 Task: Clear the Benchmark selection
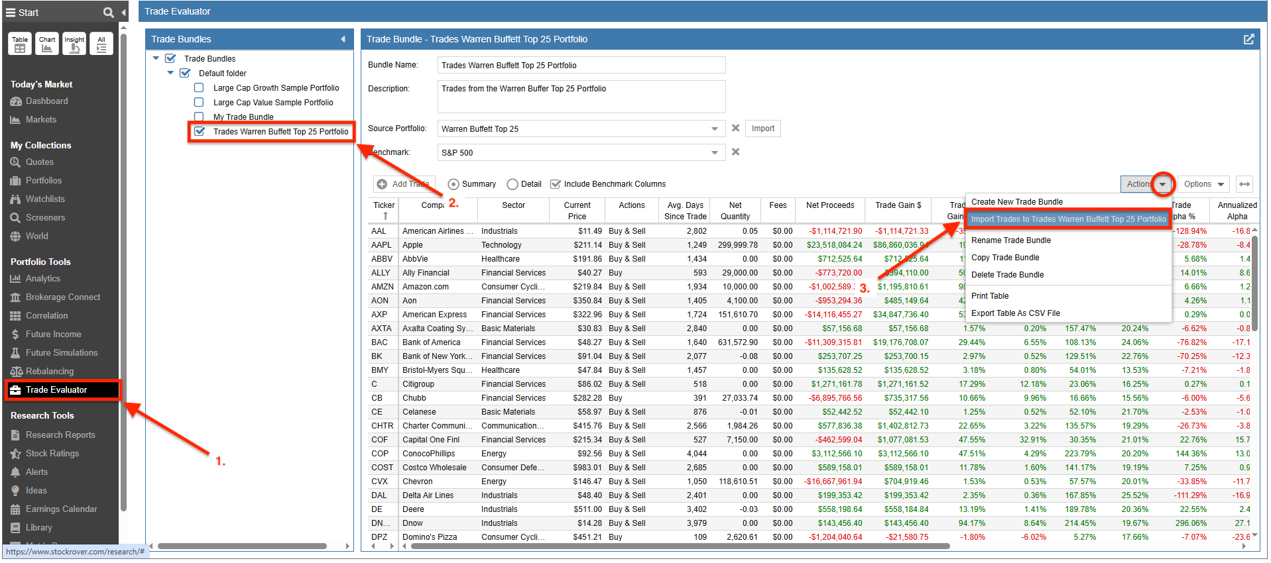click(735, 152)
